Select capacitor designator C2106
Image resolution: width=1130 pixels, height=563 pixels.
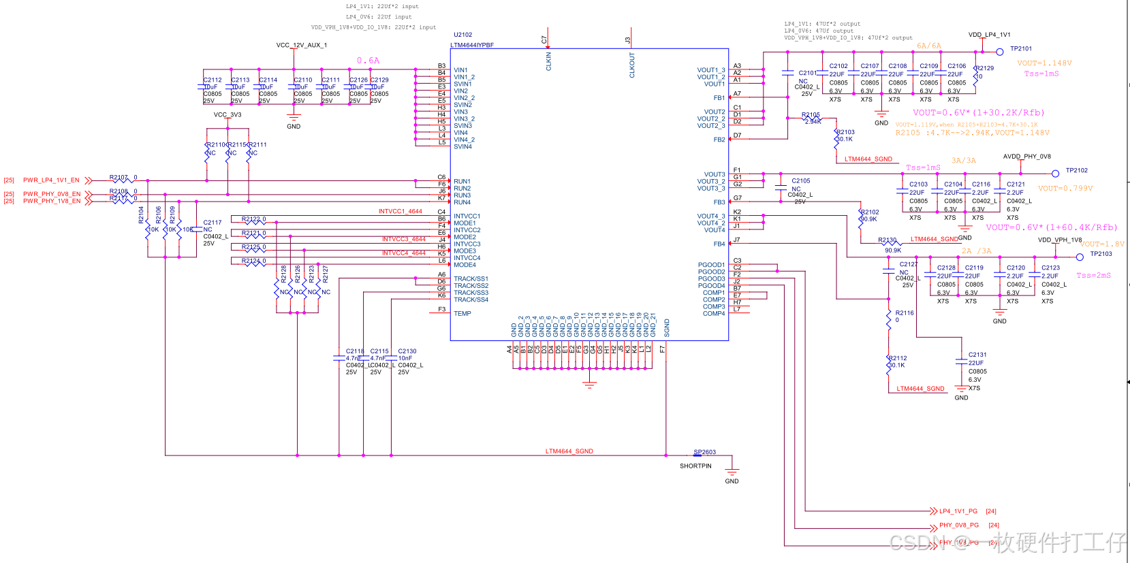(x=957, y=67)
